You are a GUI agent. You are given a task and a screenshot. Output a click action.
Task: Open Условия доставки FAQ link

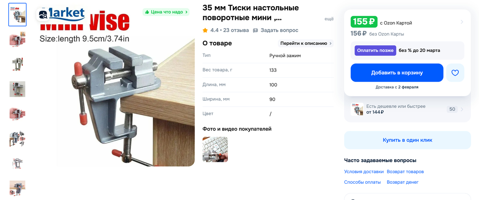pos(364,171)
